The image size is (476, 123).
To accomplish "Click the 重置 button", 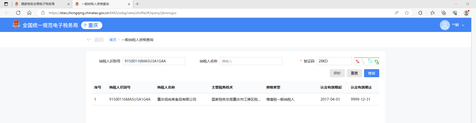I will tap(354, 73).
